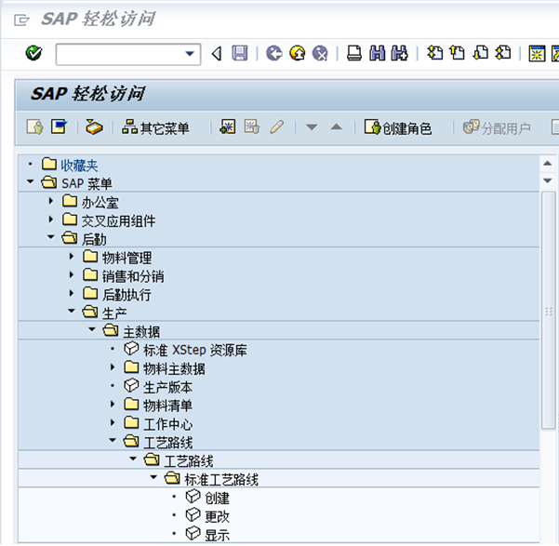Click the 分配用户 button
Screen dimensions: 559x546
click(497, 127)
